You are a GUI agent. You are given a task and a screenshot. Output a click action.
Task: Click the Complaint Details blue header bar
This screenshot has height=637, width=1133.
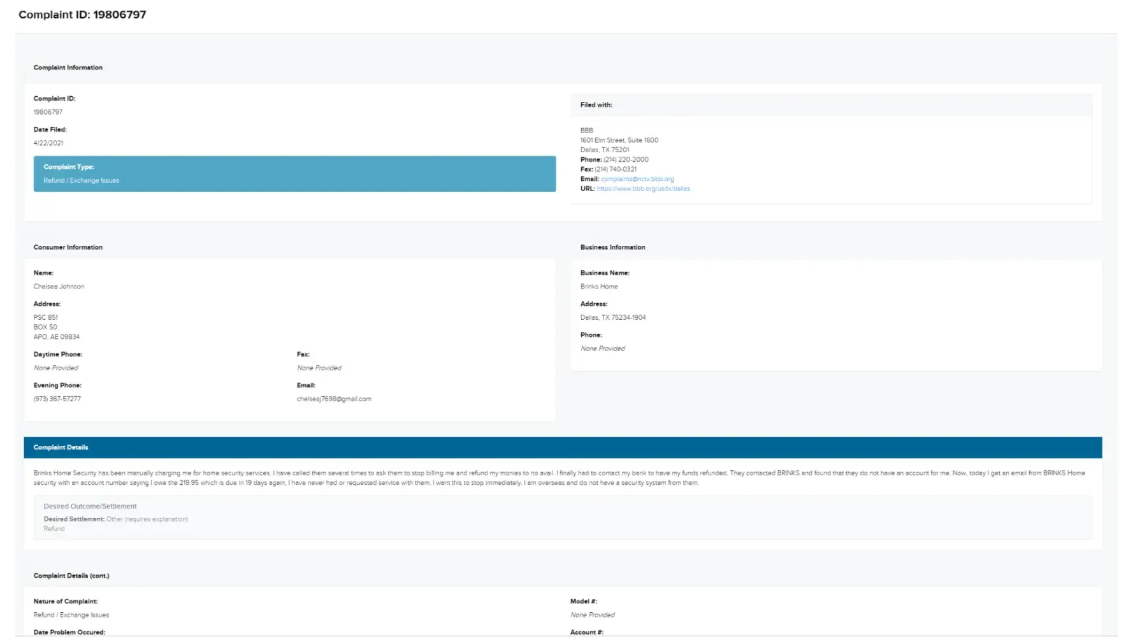pos(563,447)
